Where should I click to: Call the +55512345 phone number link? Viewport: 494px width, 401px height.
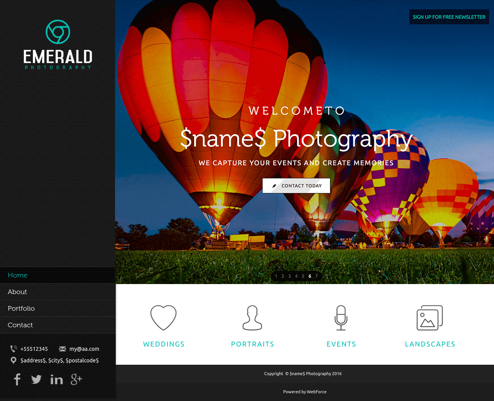34,349
